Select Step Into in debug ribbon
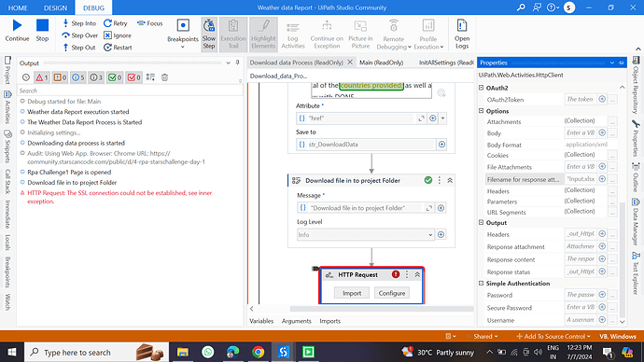The width and height of the screenshot is (644, 362). (x=78, y=23)
